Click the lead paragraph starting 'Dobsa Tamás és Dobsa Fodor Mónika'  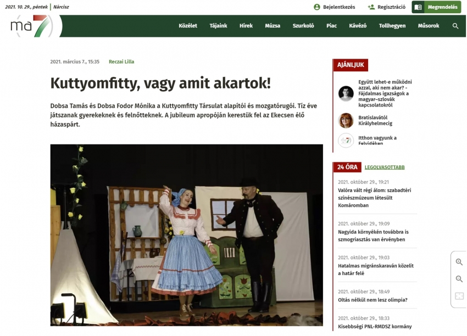(x=184, y=115)
